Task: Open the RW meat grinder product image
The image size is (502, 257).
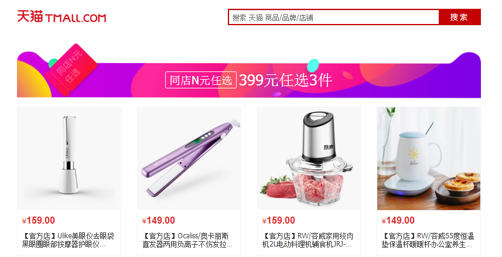Action: pyautogui.click(x=309, y=159)
